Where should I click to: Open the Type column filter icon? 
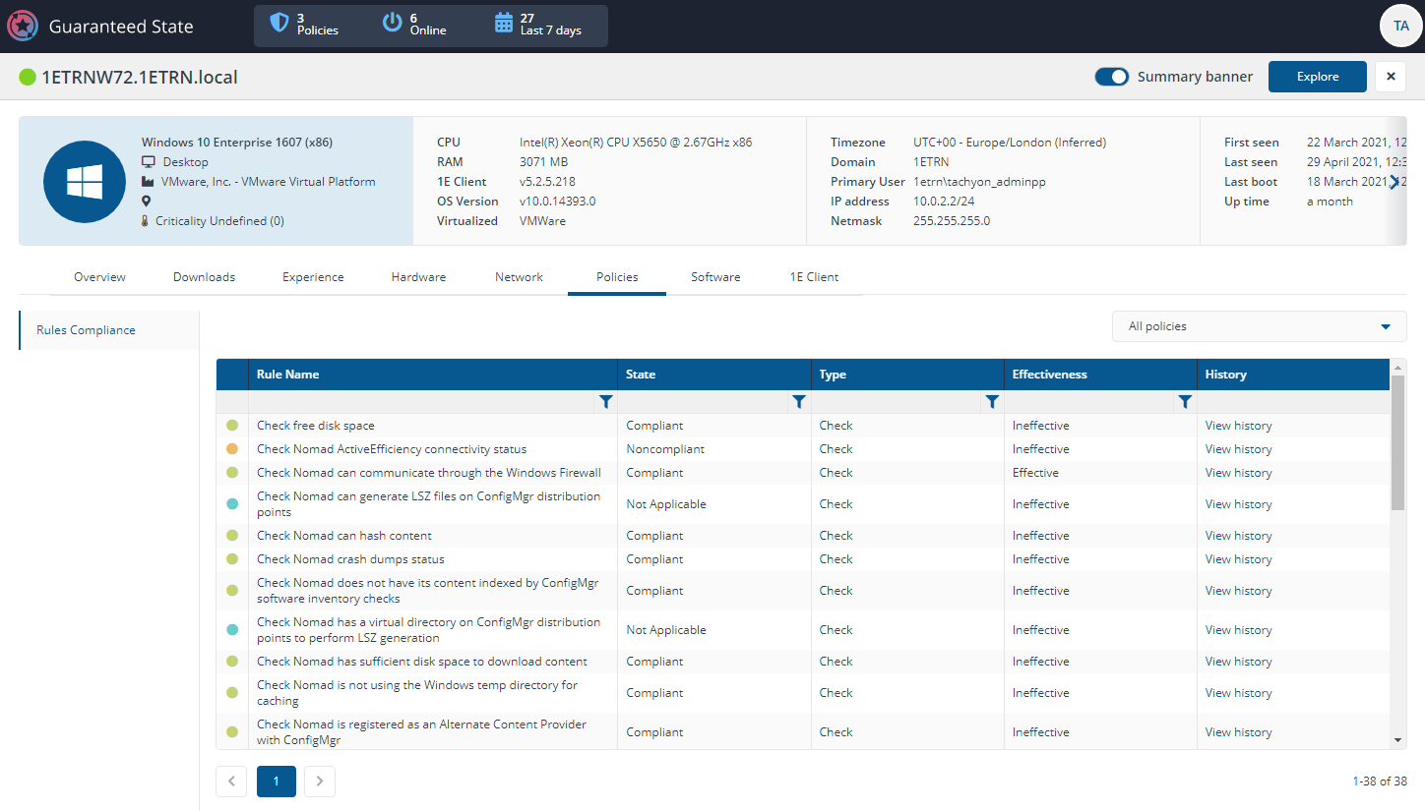(x=992, y=401)
